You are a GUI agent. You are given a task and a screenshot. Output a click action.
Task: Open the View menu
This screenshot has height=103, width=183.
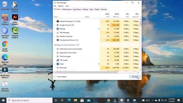67,6
